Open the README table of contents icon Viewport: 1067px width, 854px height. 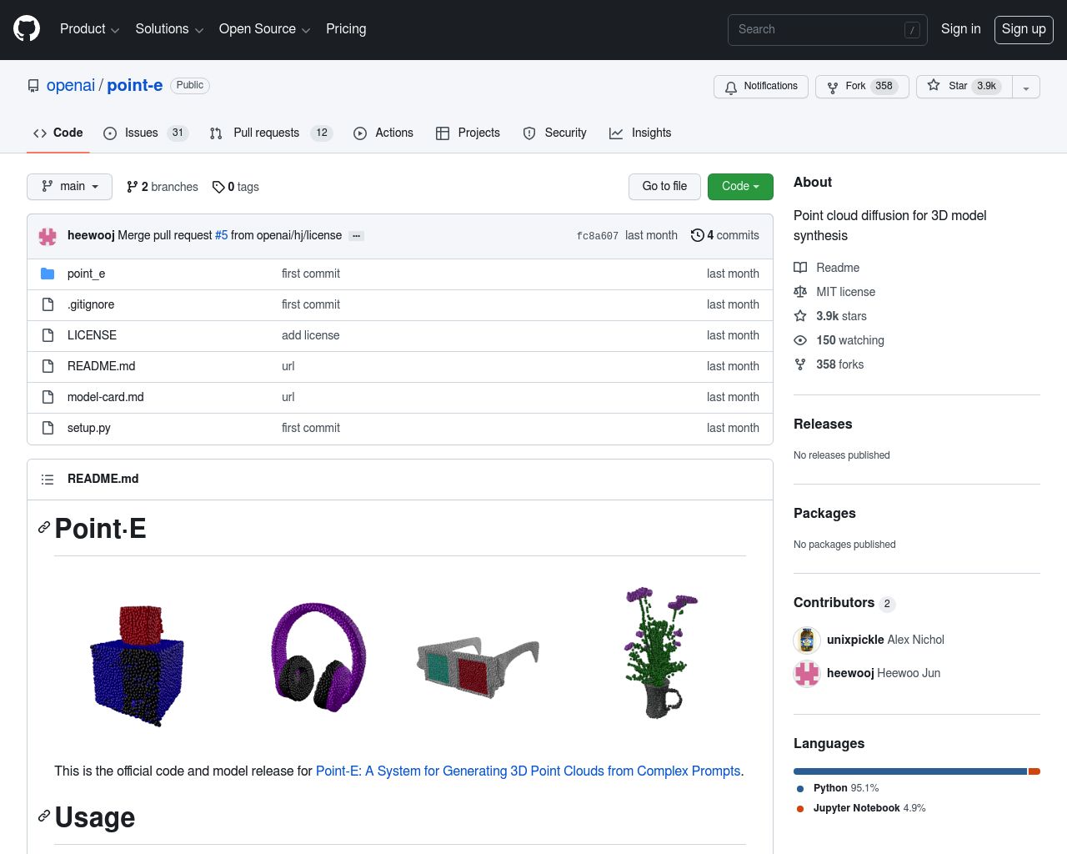[x=48, y=480]
